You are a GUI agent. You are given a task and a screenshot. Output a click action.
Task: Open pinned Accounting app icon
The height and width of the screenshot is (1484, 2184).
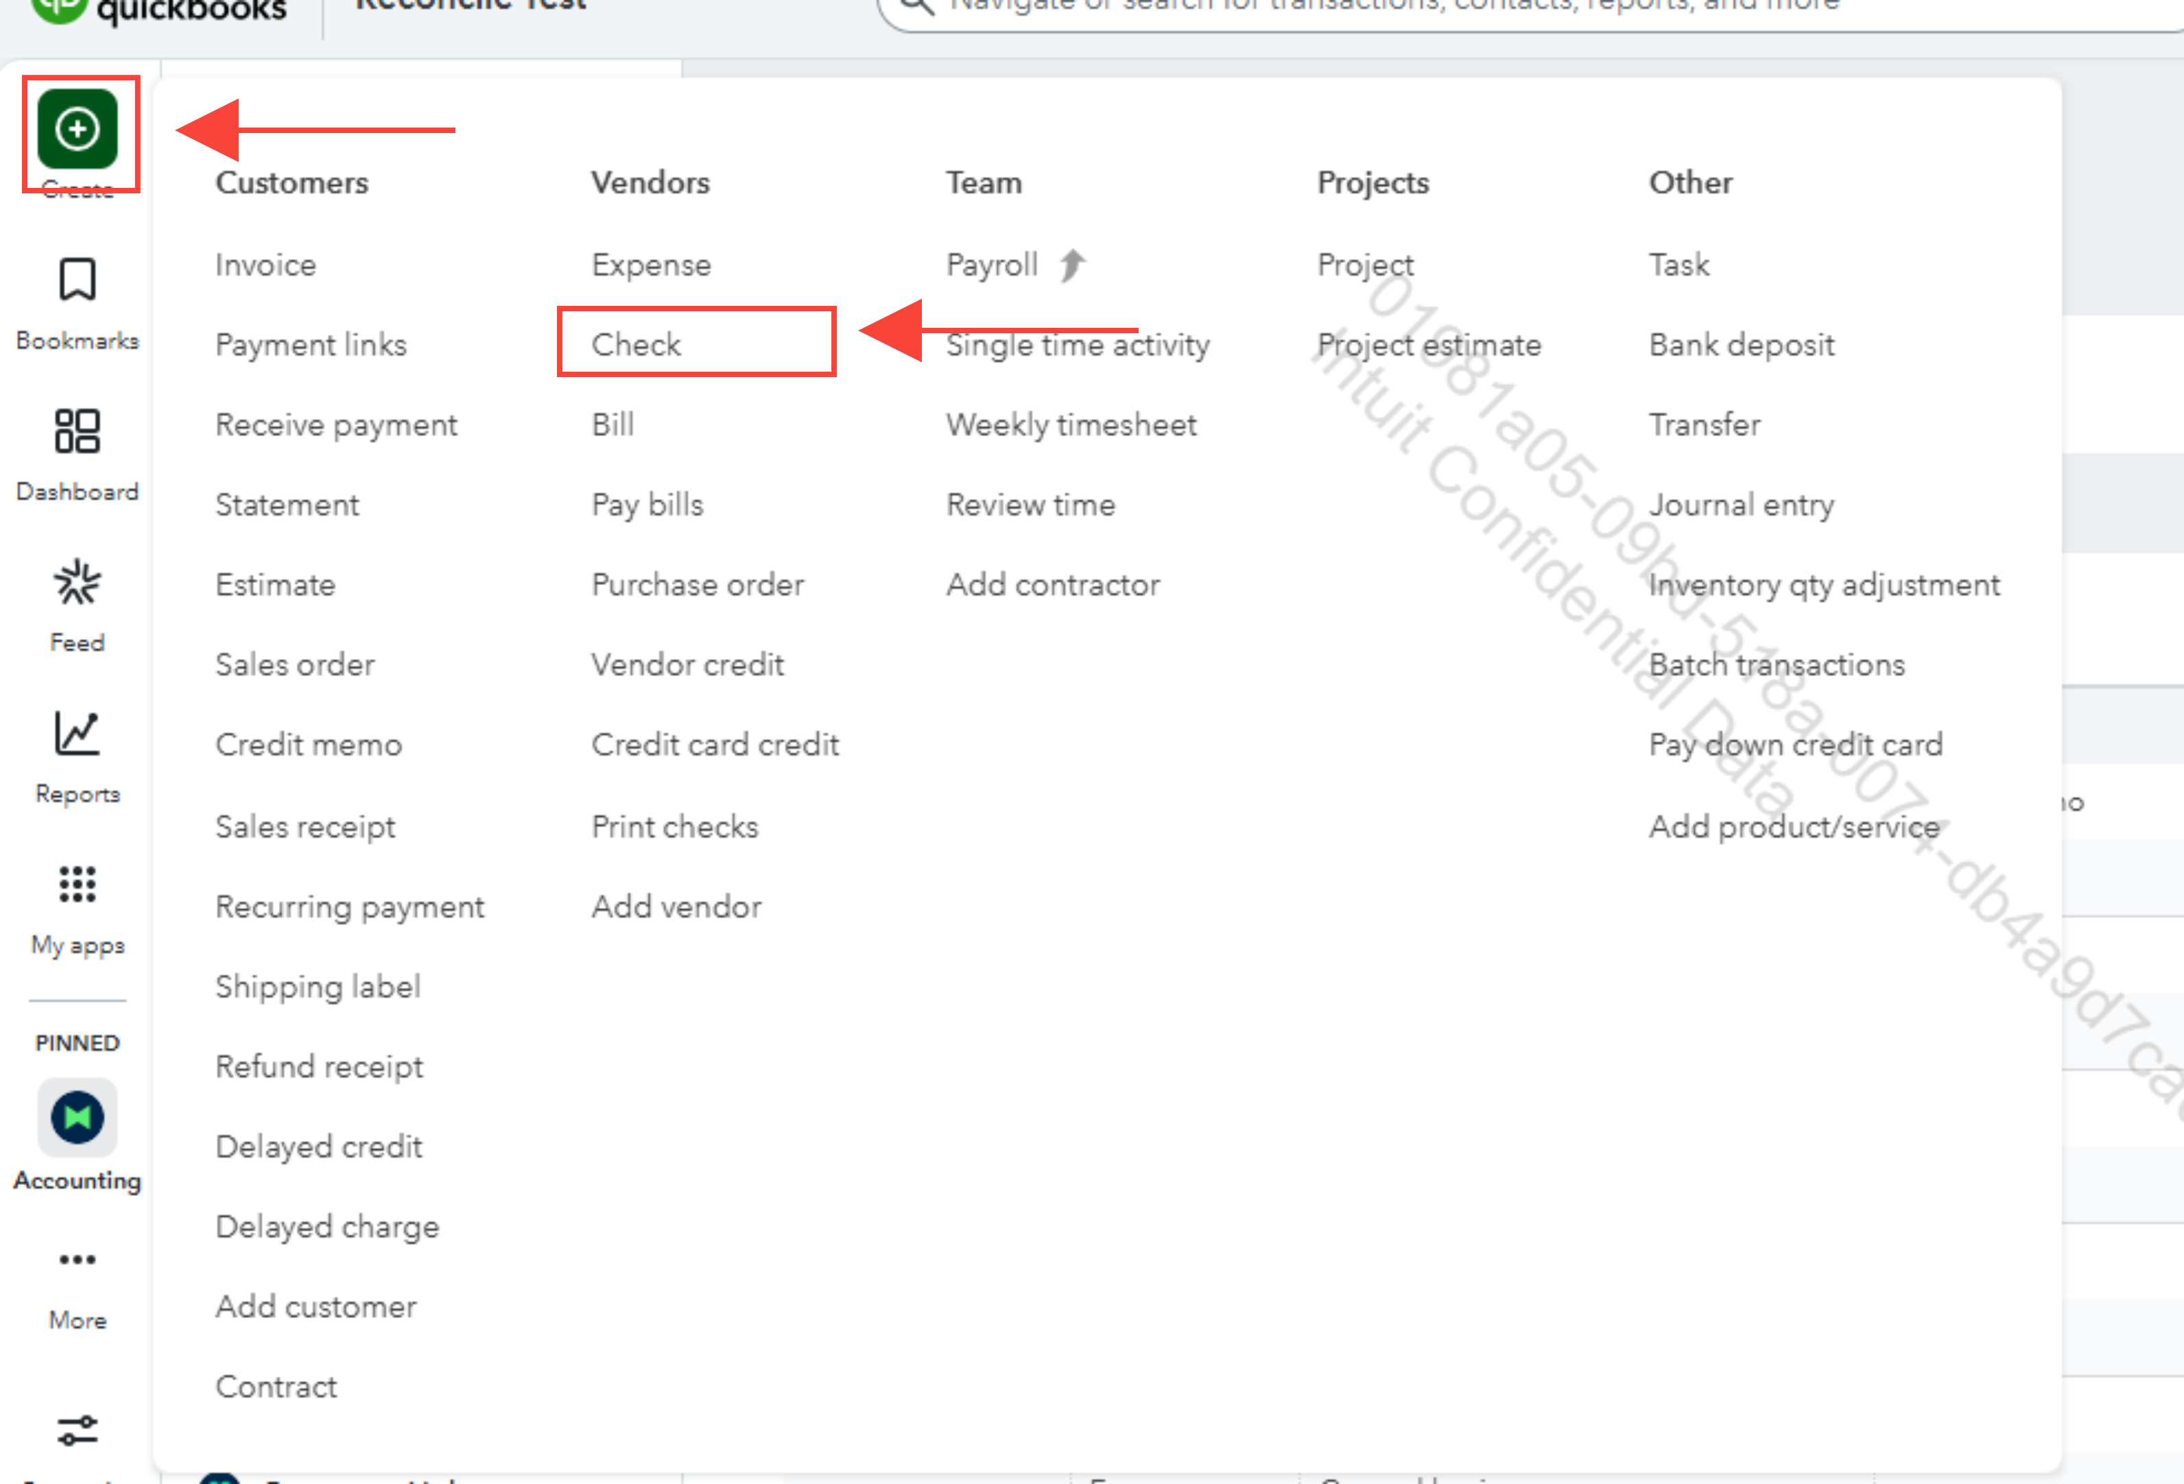coord(77,1116)
